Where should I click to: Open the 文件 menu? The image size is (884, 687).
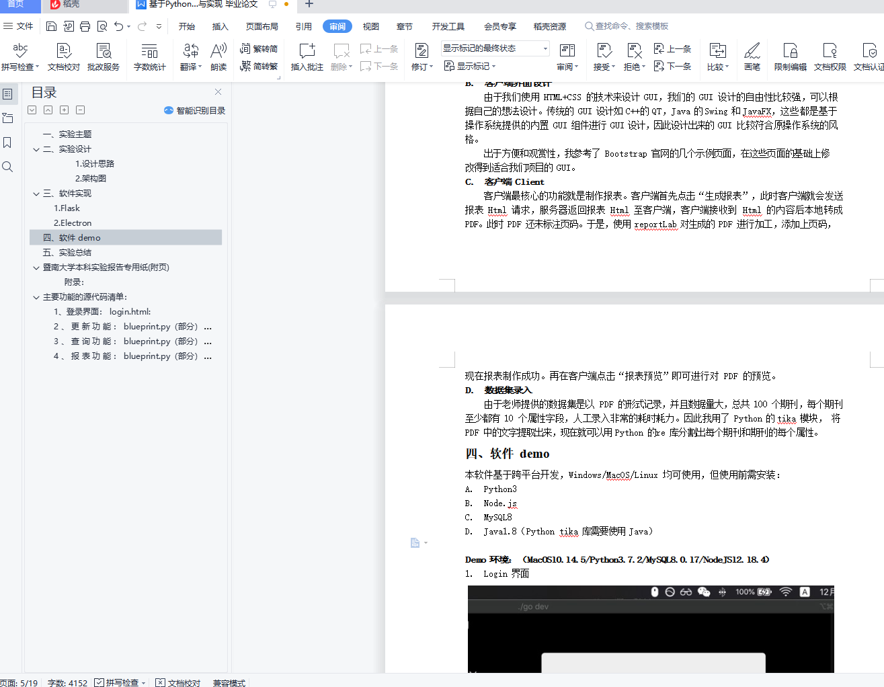pos(18,26)
